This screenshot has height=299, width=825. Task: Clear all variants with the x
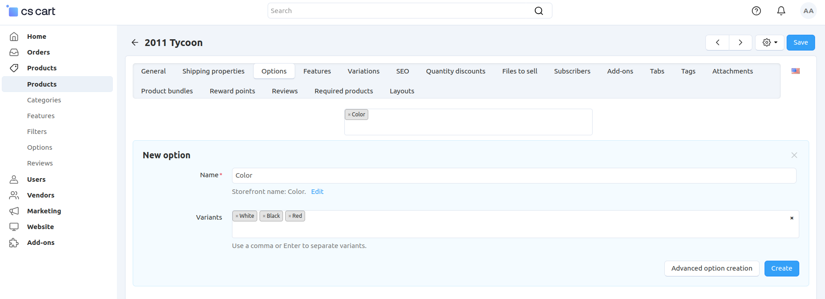(792, 218)
